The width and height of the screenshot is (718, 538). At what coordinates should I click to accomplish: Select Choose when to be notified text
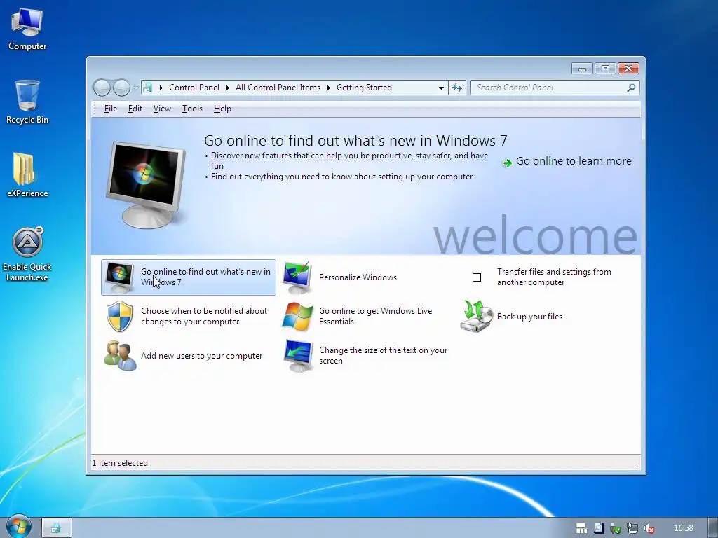point(204,316)
